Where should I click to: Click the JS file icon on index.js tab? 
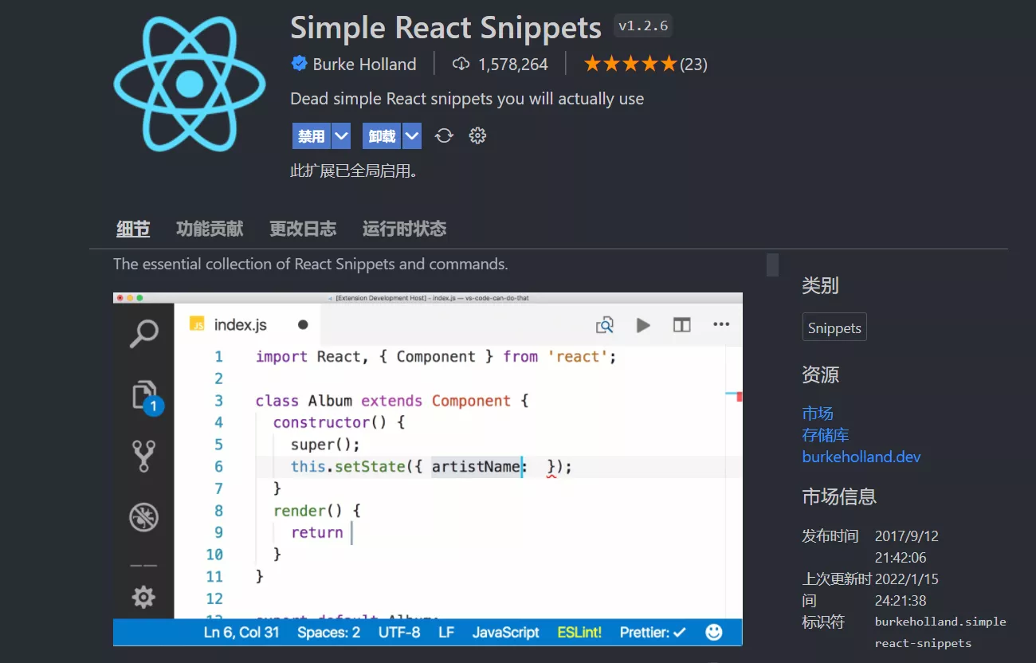196,324
